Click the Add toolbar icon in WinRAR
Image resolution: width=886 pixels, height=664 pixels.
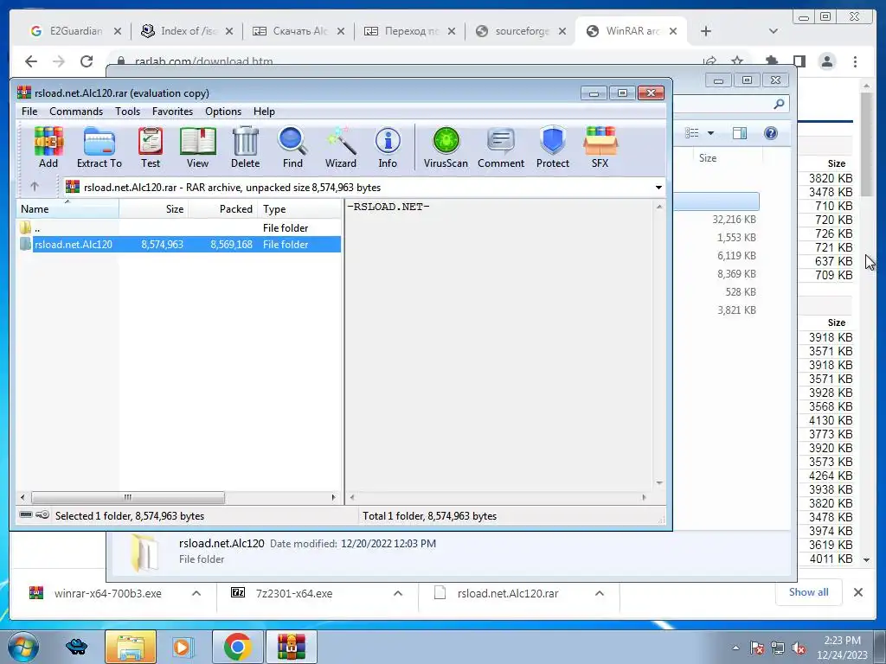pyautogui.click(x=48, y=147)
